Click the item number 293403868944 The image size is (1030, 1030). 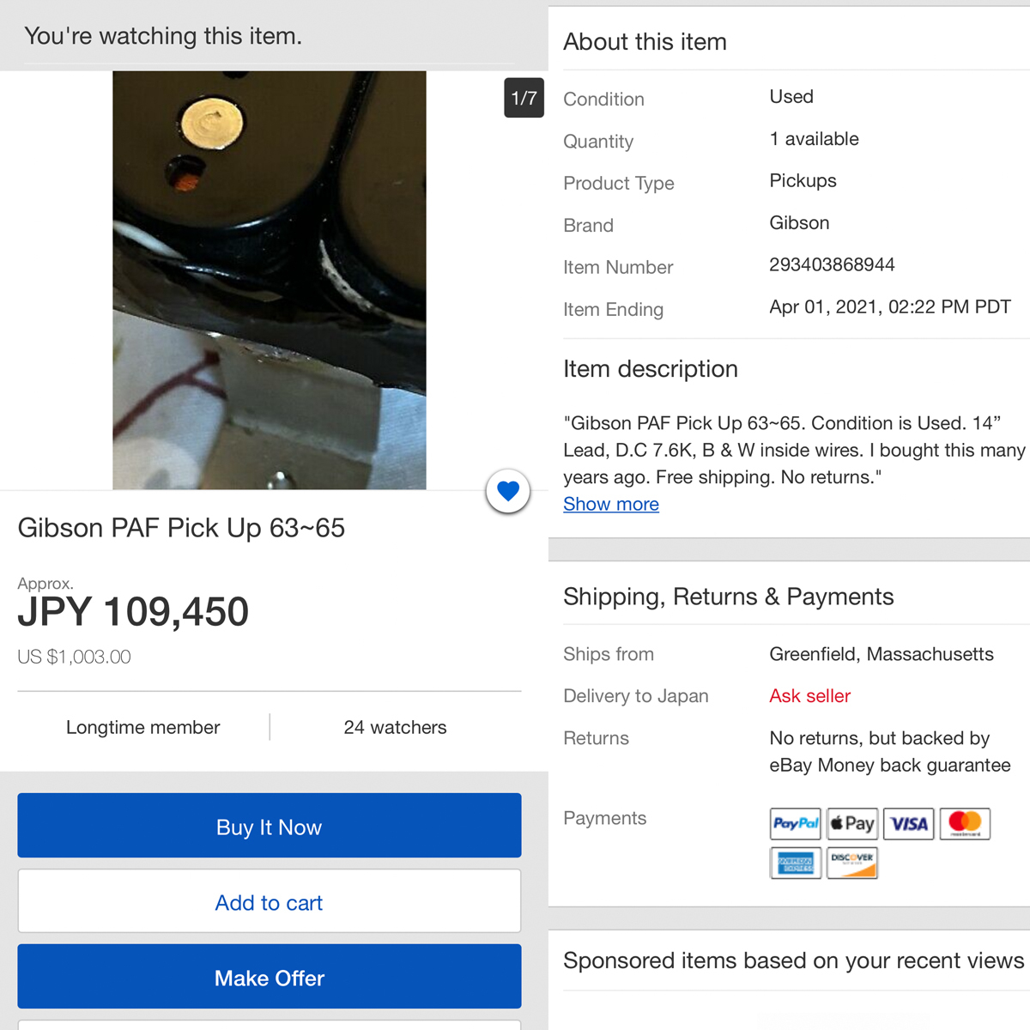pos(832,265)
